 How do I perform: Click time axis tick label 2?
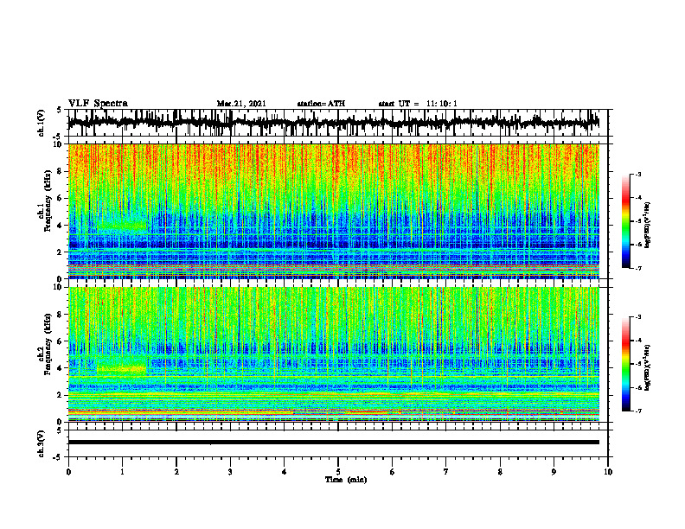pos(176,472)
